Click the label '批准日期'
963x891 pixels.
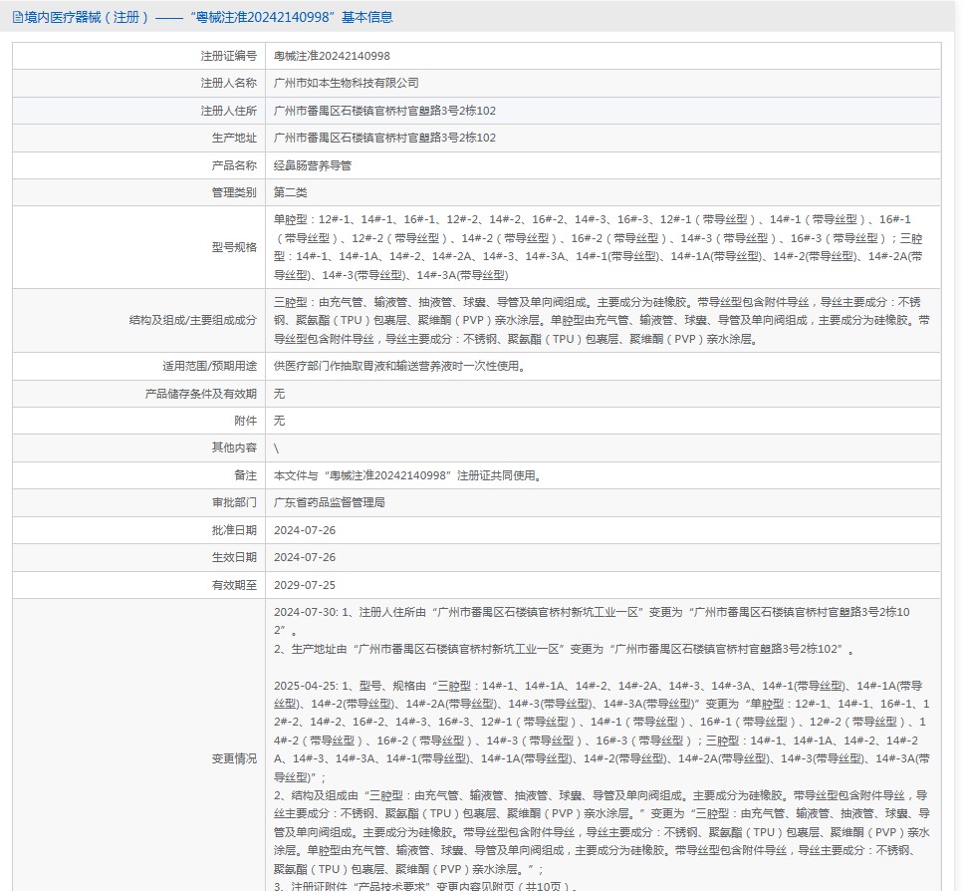pos(234,530)
